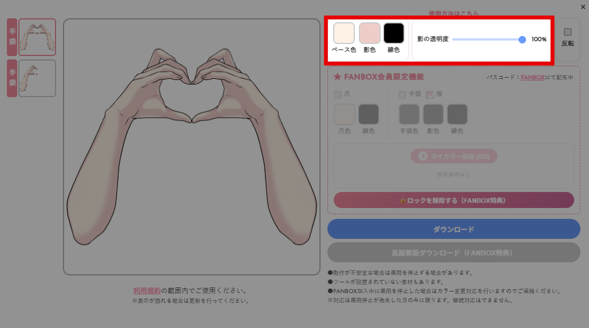589x328 pixels.
Task: Open the 爪色 nail color swatch
Action: 345,114
